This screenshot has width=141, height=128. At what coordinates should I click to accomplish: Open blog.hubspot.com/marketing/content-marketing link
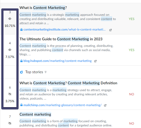click(58, 61)
